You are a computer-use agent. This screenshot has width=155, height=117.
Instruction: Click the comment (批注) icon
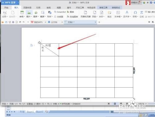[x=109, y=13]
